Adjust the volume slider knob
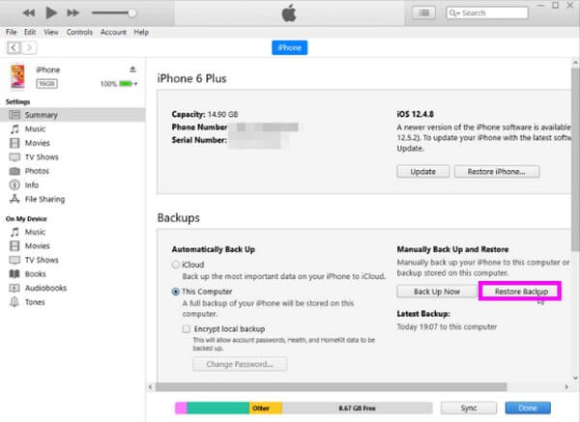The height and width of the screenshot is (422, 580). pos(131,13)
